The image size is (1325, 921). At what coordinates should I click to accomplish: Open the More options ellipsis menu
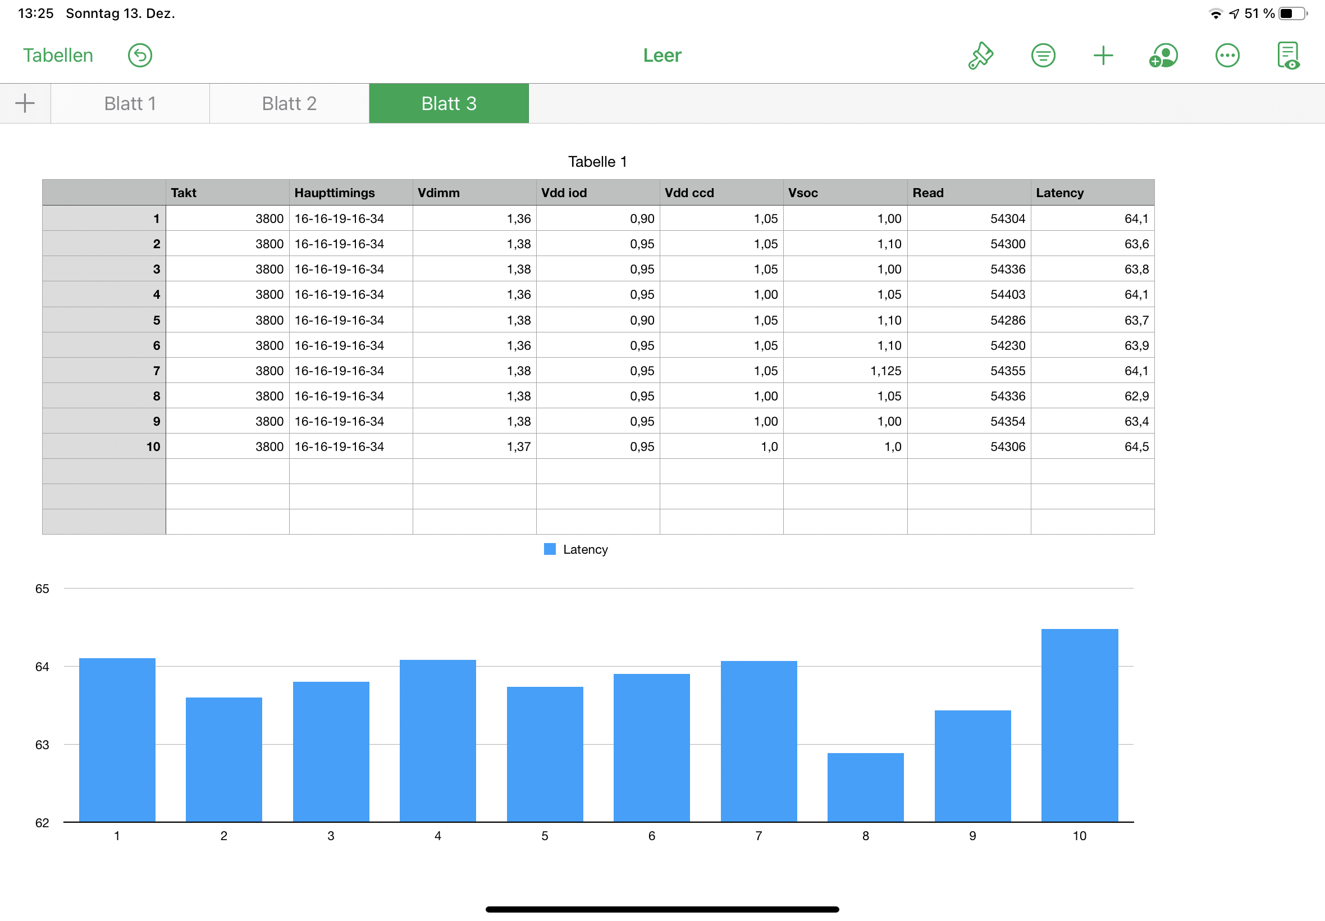(x=1227, y=56)
